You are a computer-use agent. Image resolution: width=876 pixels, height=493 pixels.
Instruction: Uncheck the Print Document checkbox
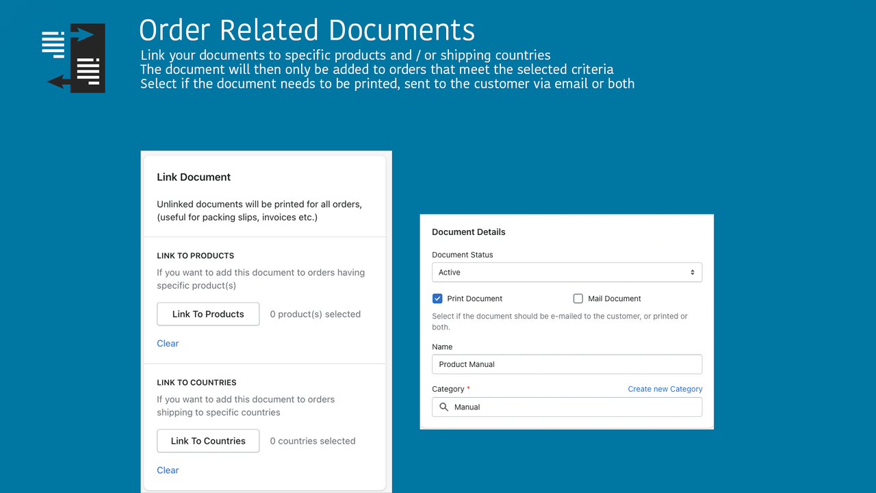pos(437,299)
